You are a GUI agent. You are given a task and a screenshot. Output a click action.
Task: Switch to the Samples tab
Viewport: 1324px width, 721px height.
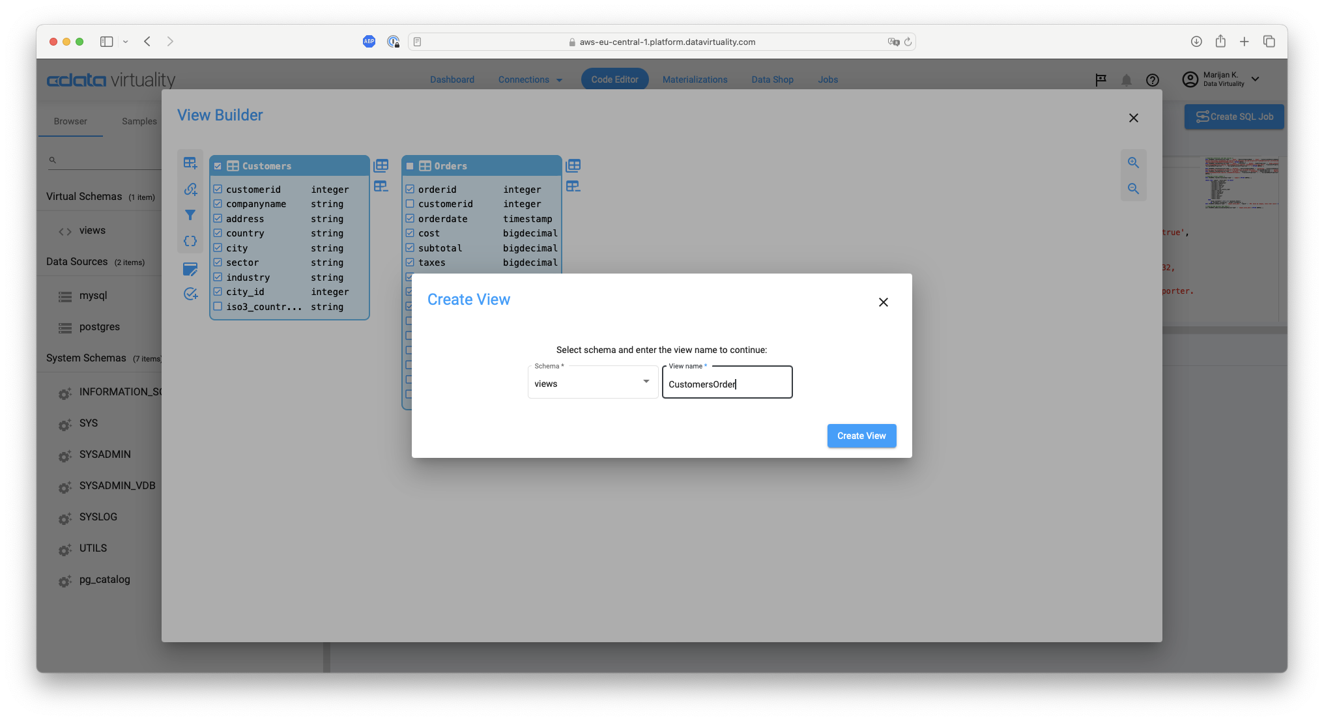pyautogui.click(x=138, y=121)
